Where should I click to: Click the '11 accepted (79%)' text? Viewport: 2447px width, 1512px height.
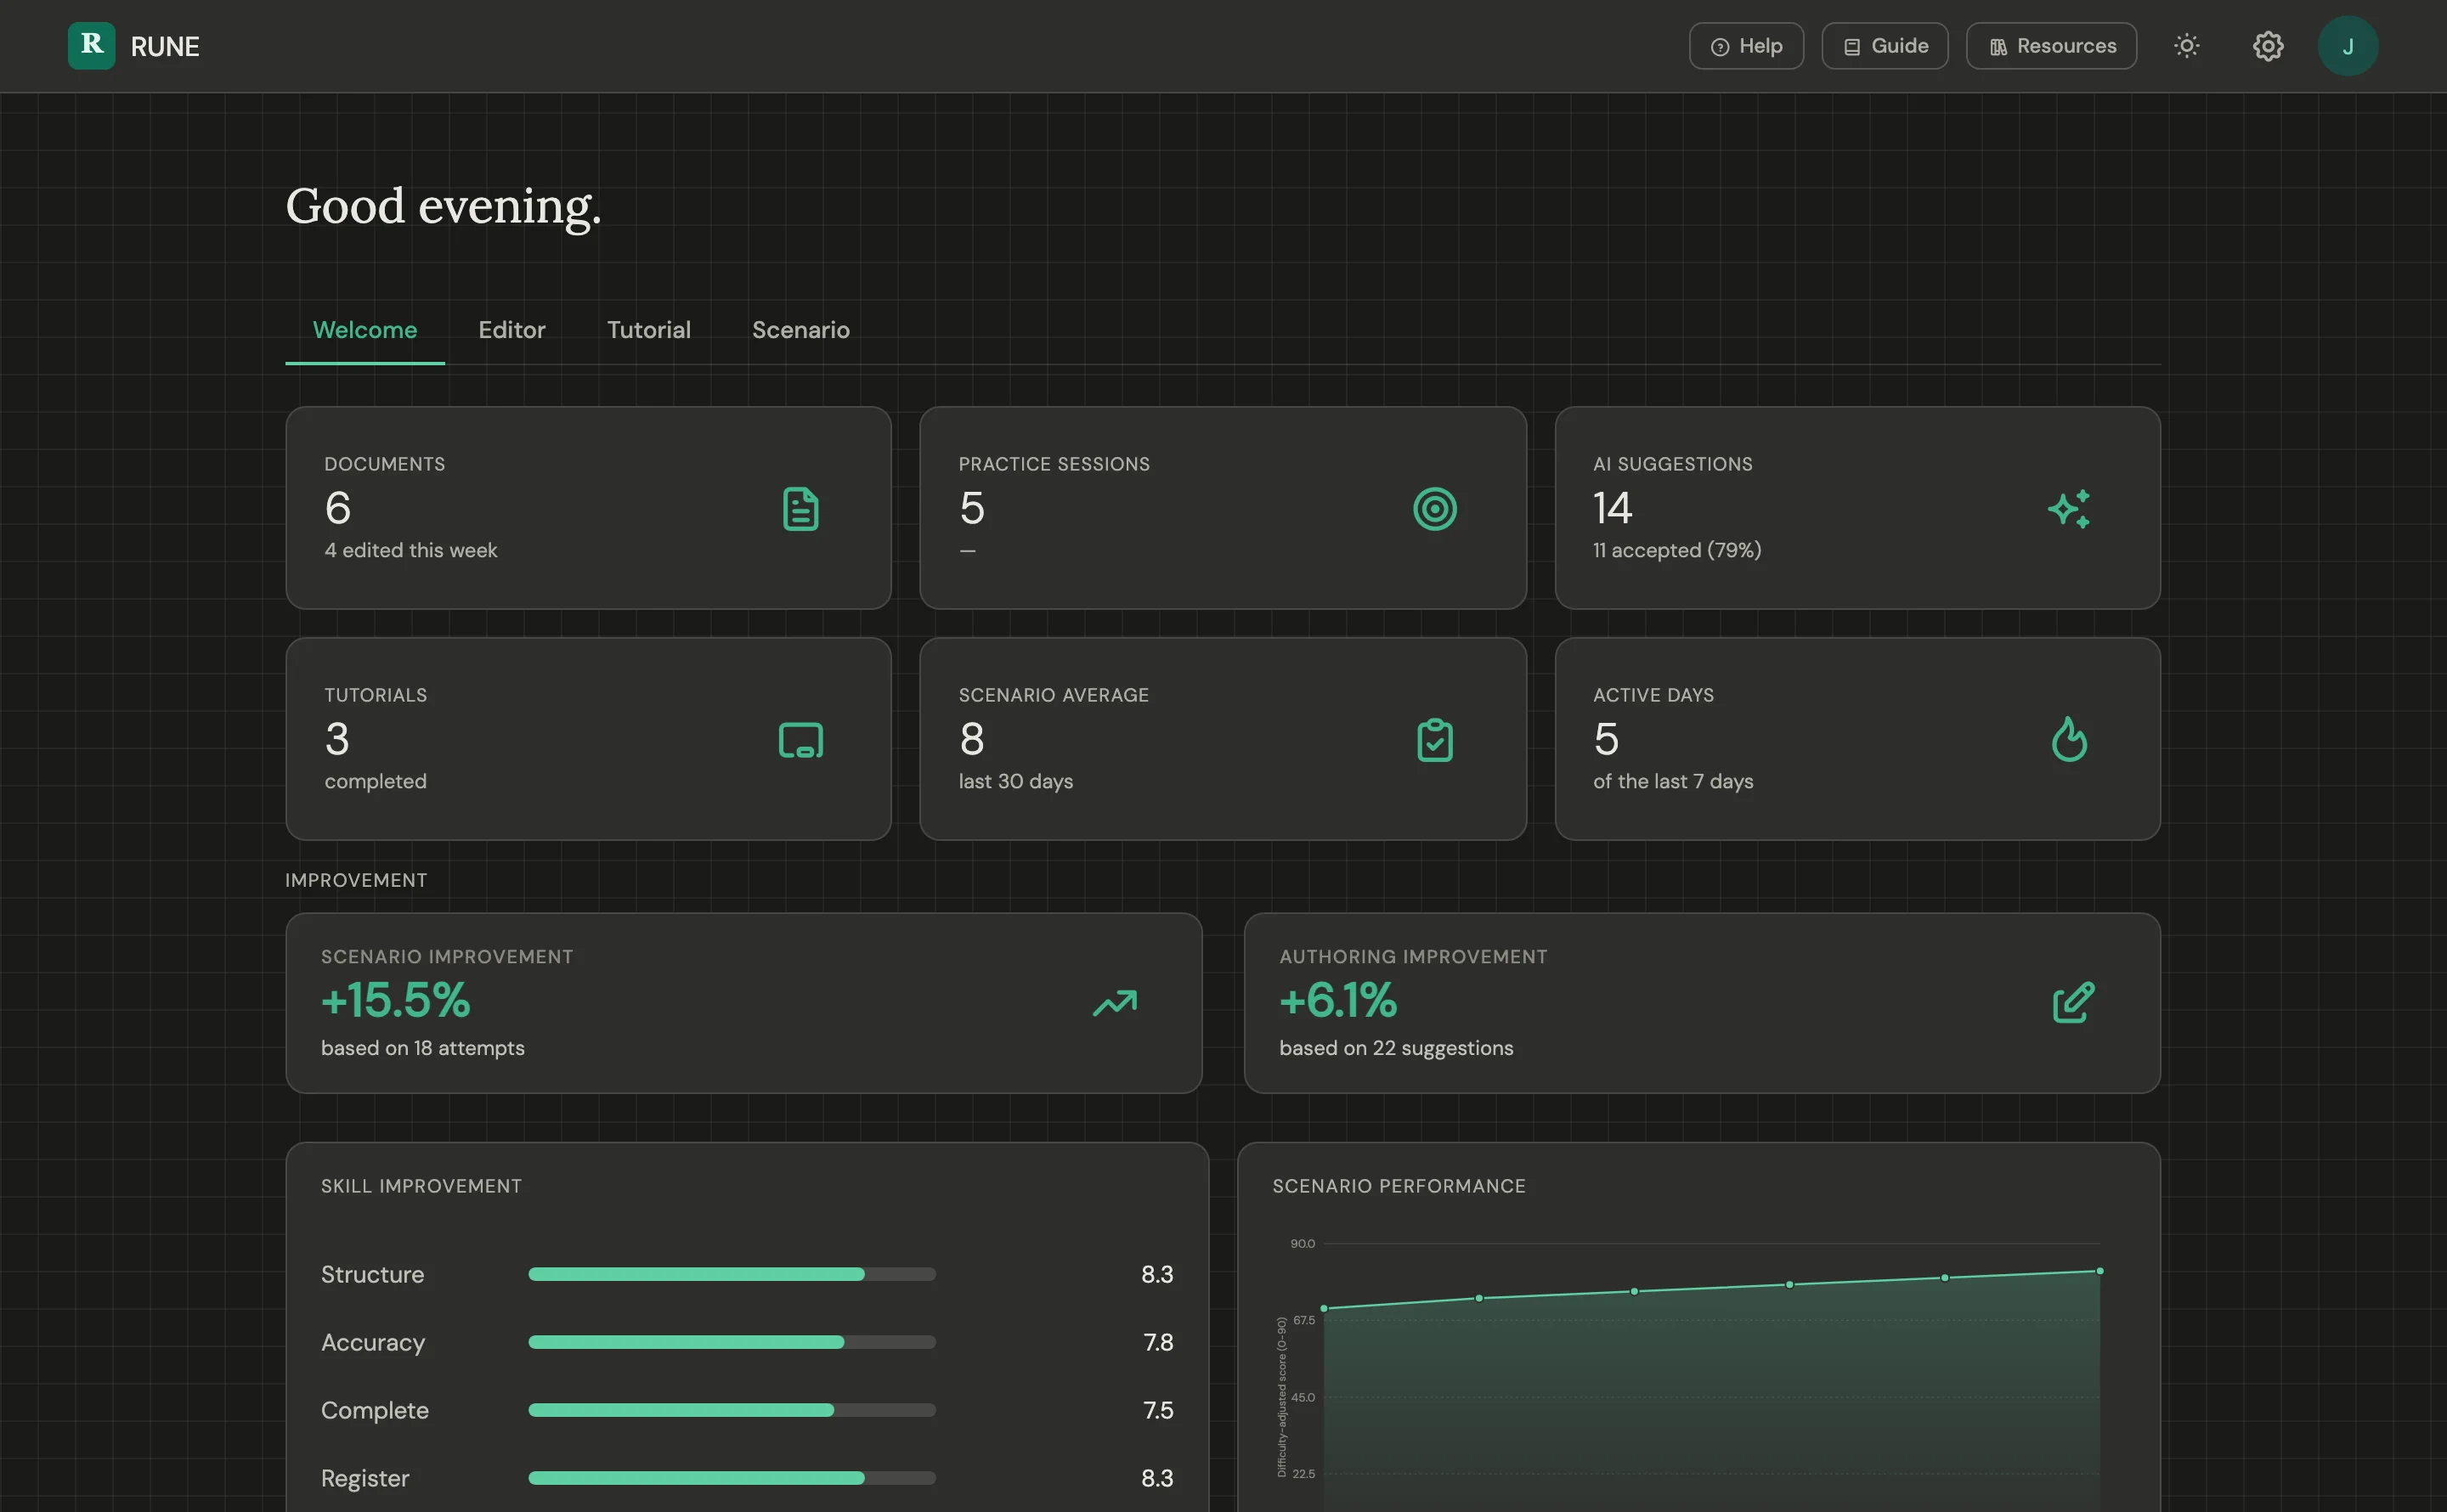point(1677,550)
